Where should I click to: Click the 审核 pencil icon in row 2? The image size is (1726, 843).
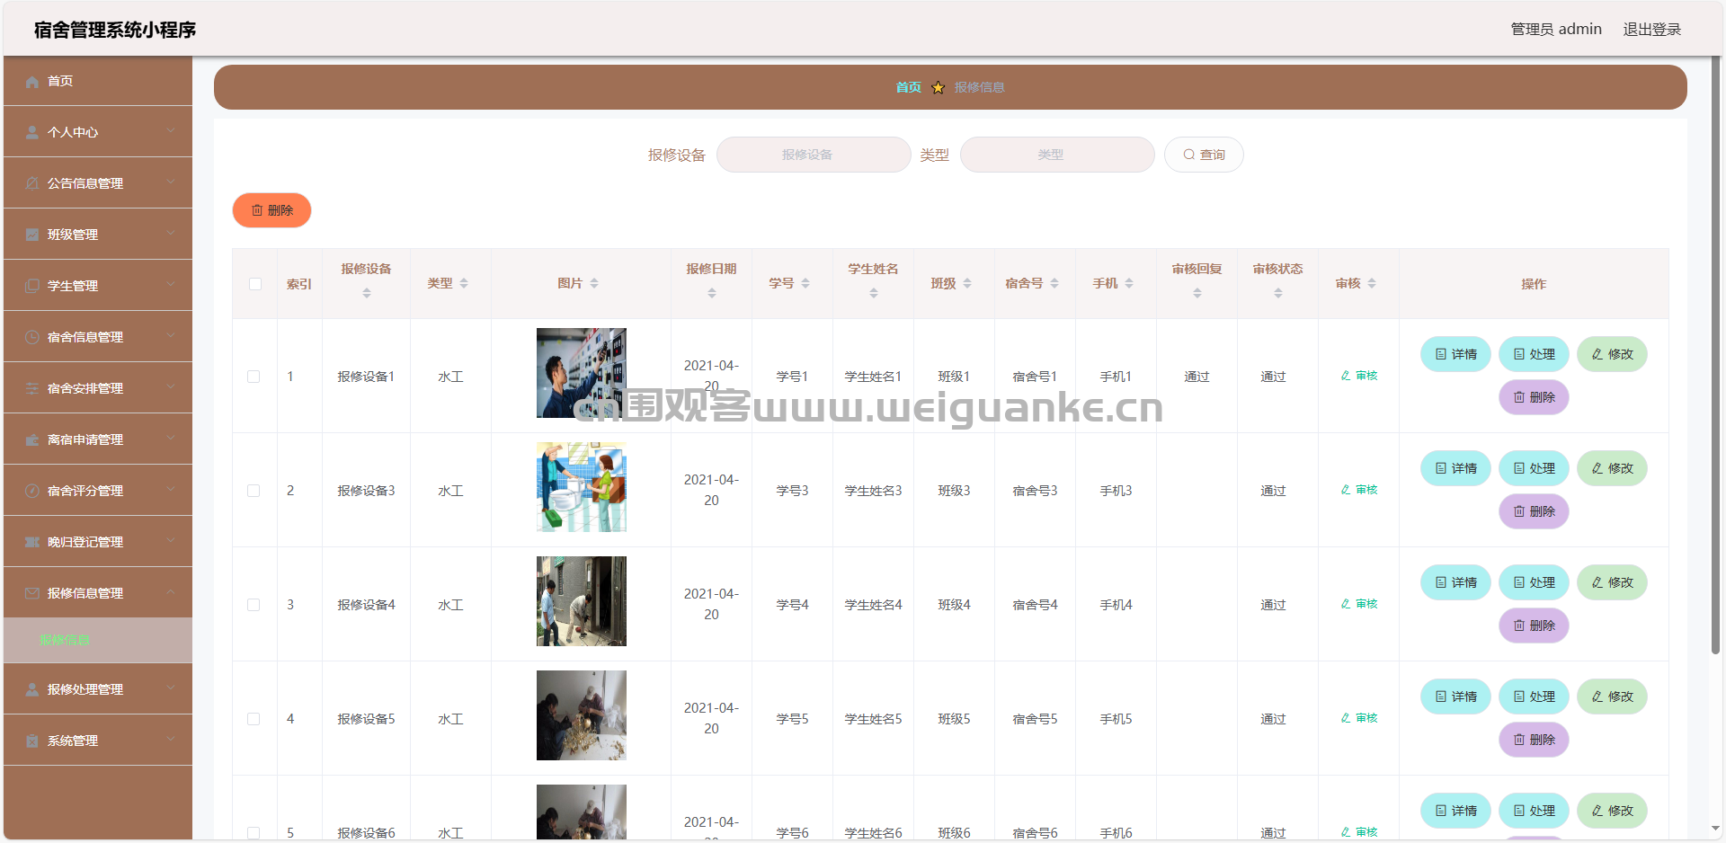pyautogui.click(x=1346, y=491)
